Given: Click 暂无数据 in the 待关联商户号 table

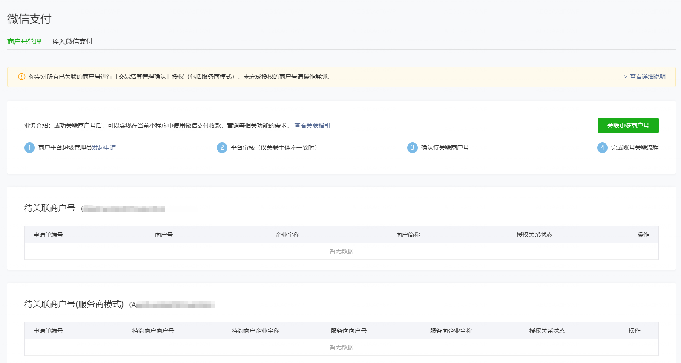Looking at the screenshot, I should pyautogui.click(x=342, y=251).
